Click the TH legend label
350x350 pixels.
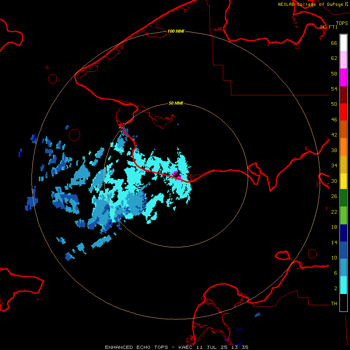pyautogui.click(x=334, y=303)
